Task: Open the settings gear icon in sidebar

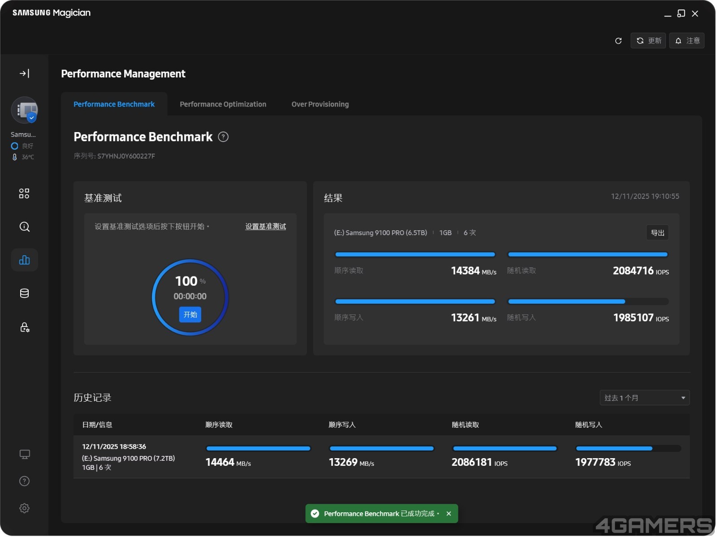Action: coord(24,508)
